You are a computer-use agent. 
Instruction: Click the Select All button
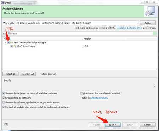click(x=11, y=74)
